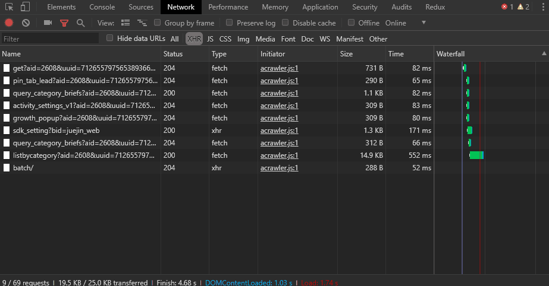This screenshot has height=286, width=549.
Task: Sort by the Time column header
Action: 410,54
